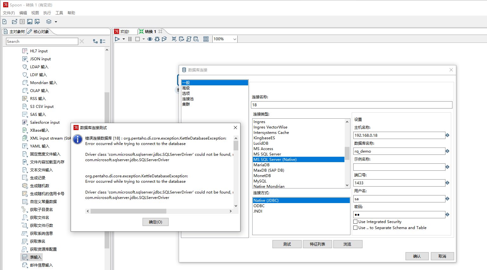Check Use .. to Separate Schema and Table

coord(356,227)
